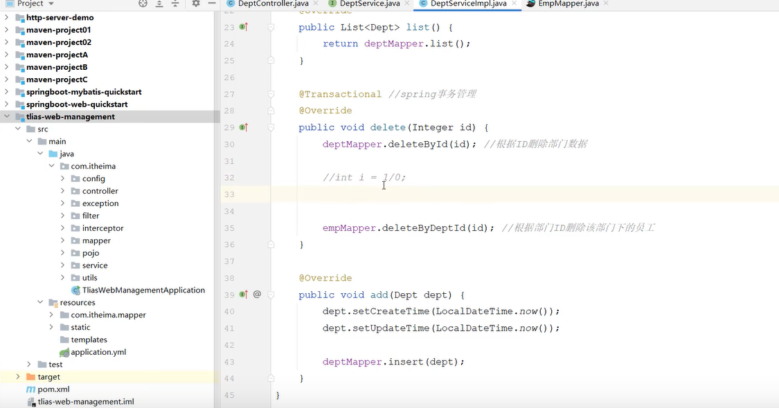Select the pojo package
Image resolution: width=779 pixels, height=408 pixels.
pyautogui.click(x=91, y=253)
